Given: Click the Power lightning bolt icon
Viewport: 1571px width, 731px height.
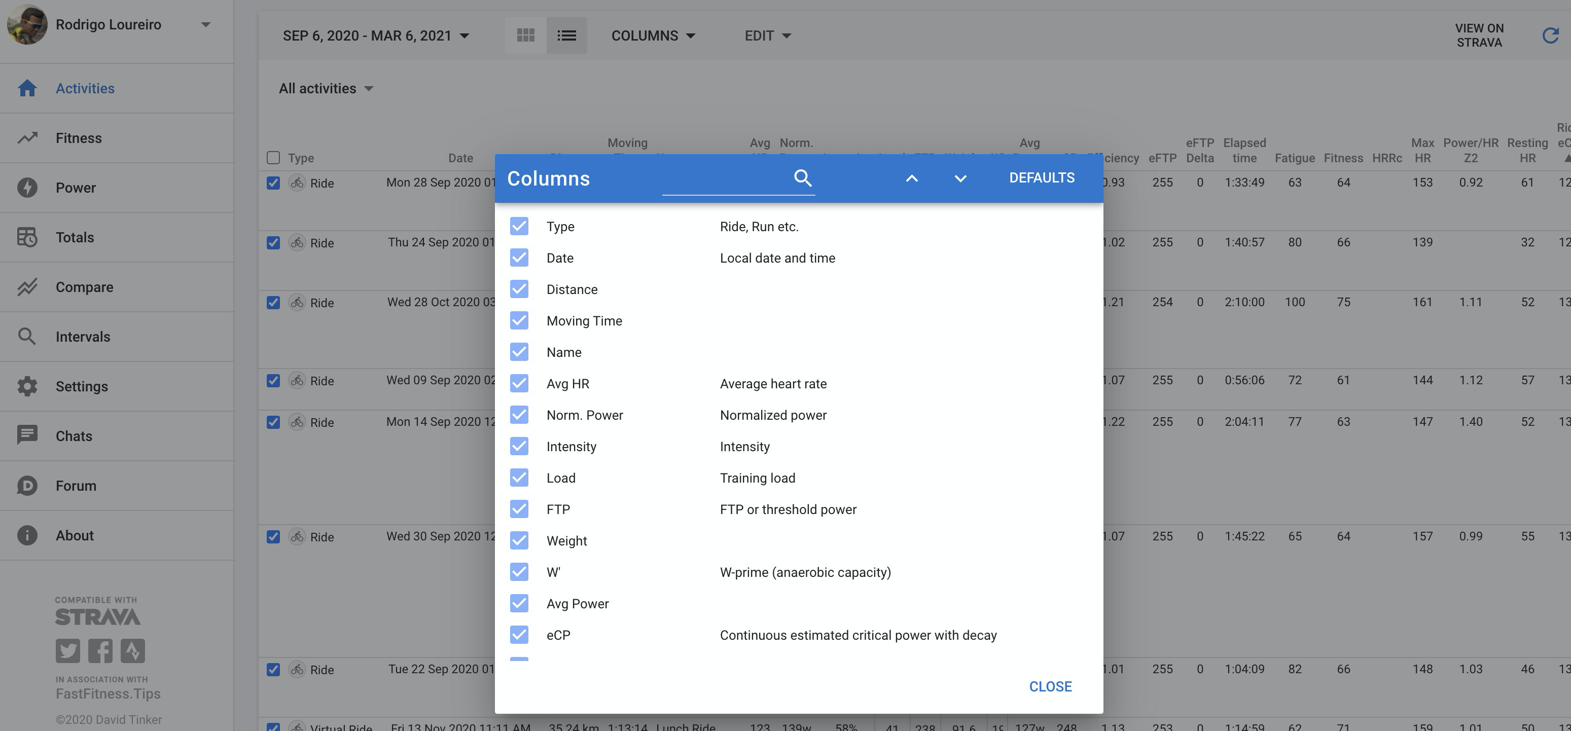Looking at the screenshot, I should pyautogui.click(x=27, y=188).
